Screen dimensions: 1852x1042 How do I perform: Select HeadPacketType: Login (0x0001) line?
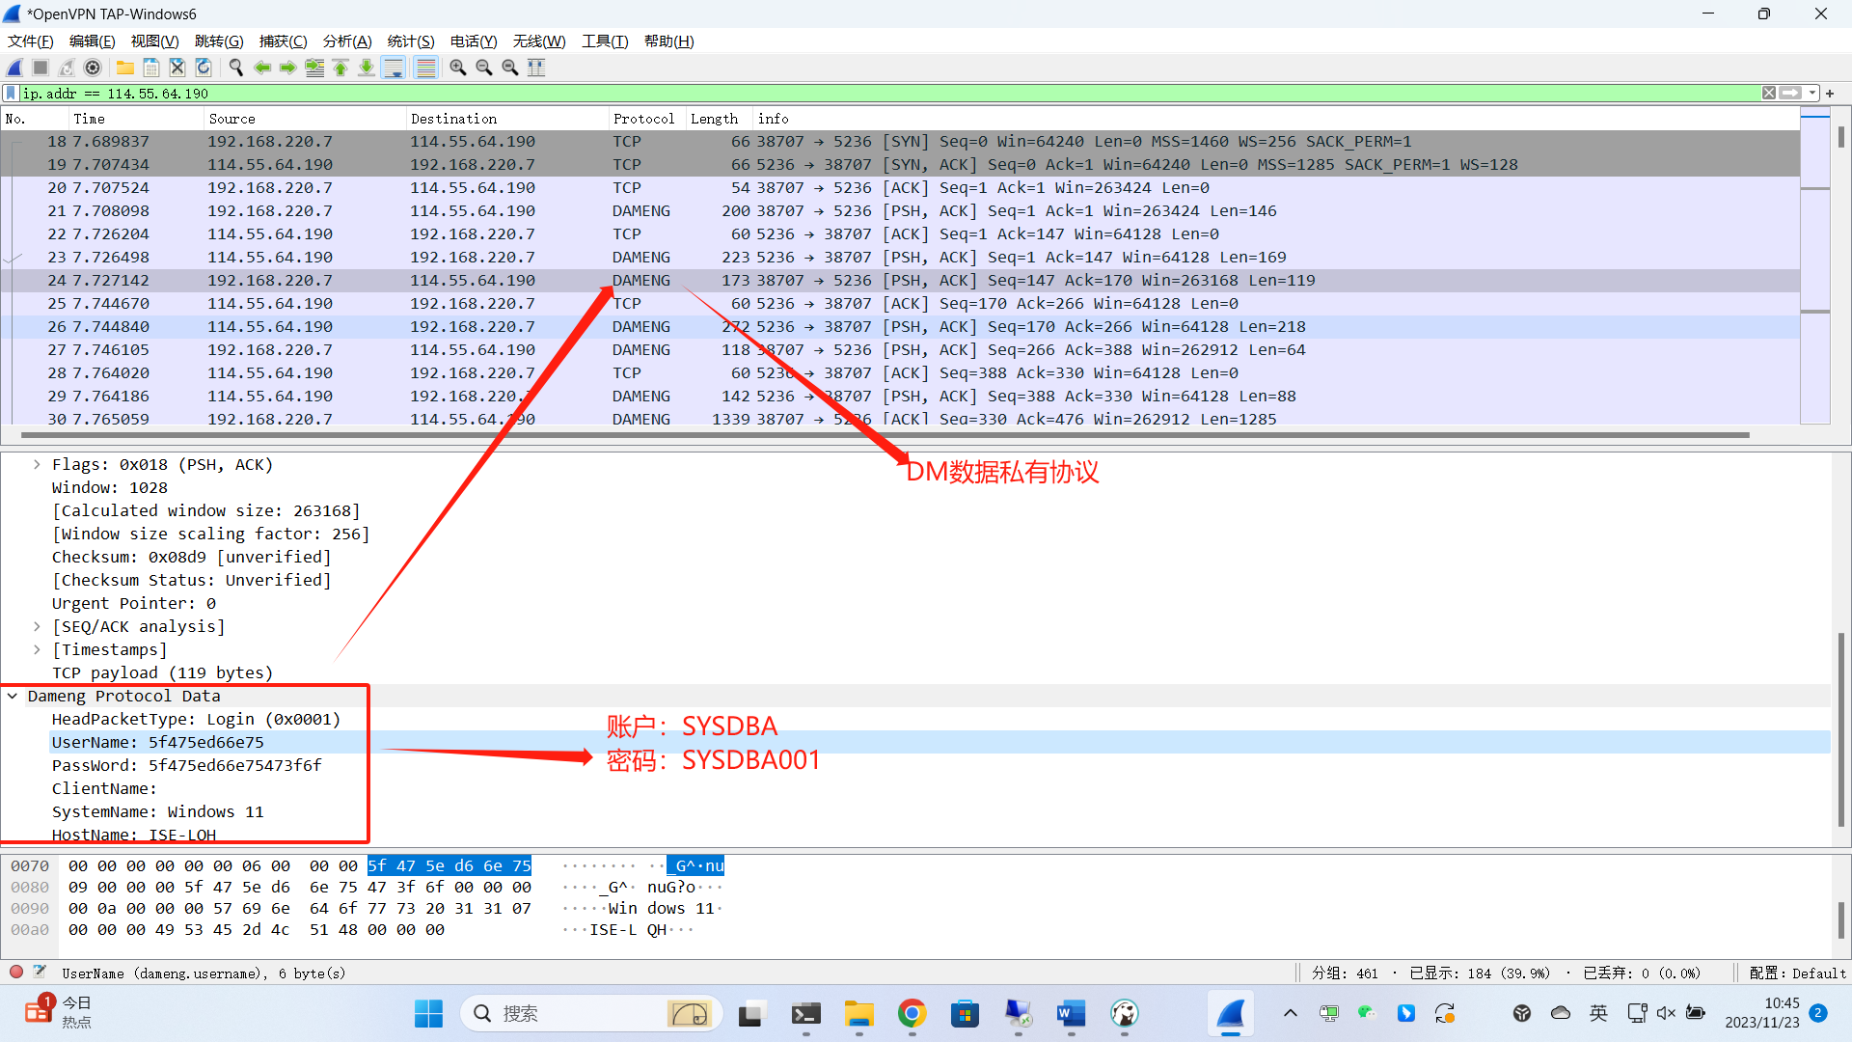(x=196, y=720)
